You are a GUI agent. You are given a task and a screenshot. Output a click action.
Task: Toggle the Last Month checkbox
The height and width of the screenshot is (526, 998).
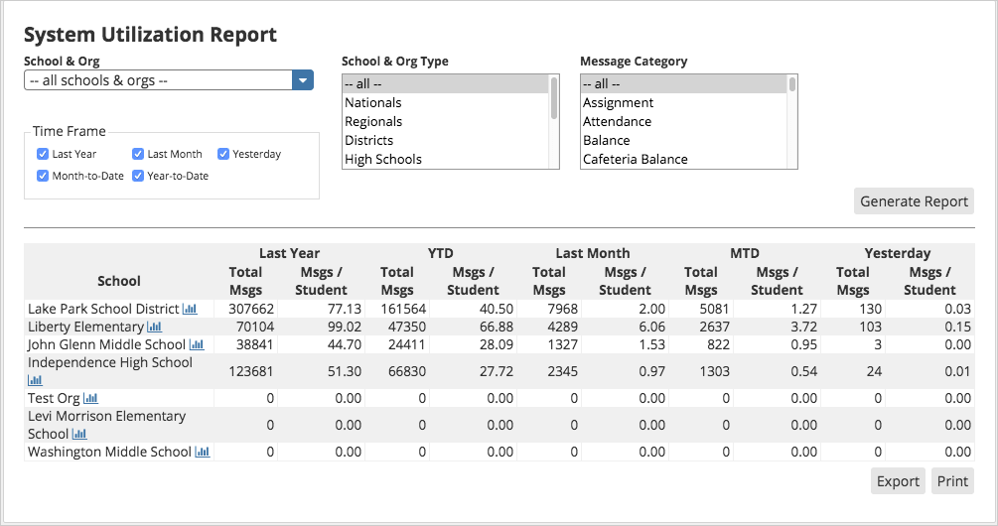[138, 154]
